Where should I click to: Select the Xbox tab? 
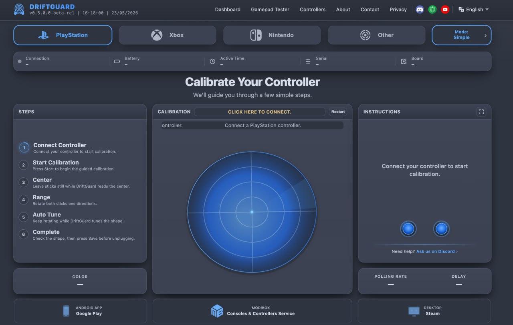coord(168,35)
